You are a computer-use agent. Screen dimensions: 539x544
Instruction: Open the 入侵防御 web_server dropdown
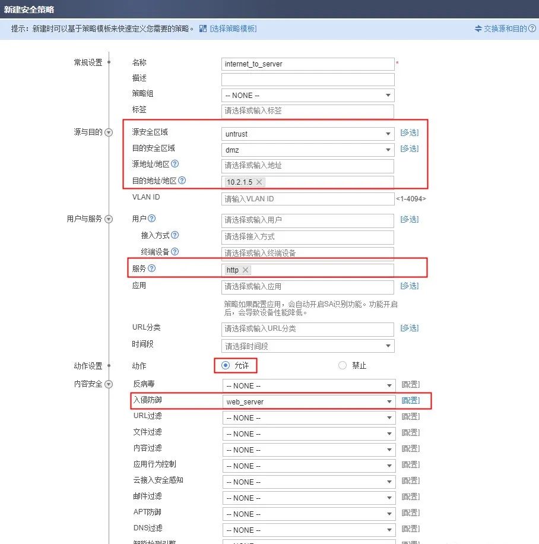click(309, 401)
